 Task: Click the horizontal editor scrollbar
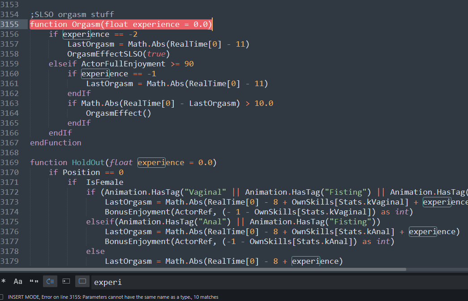(202, 270)
